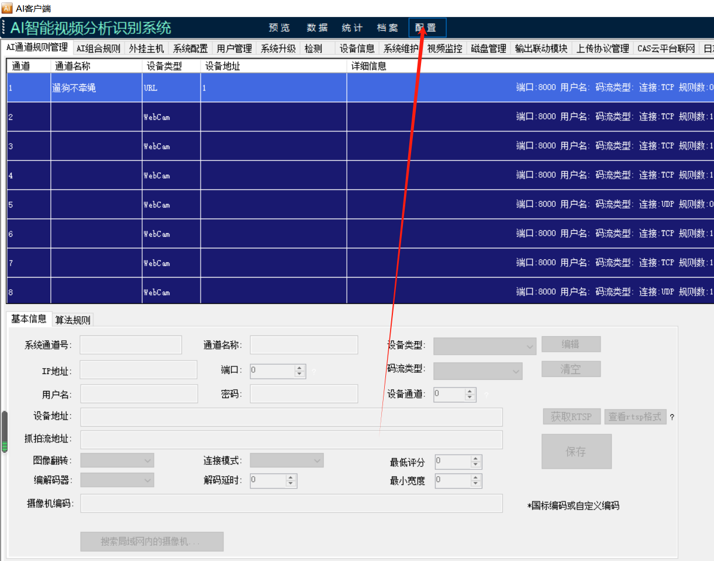Switch to the AI组合规则 tab

98,49
